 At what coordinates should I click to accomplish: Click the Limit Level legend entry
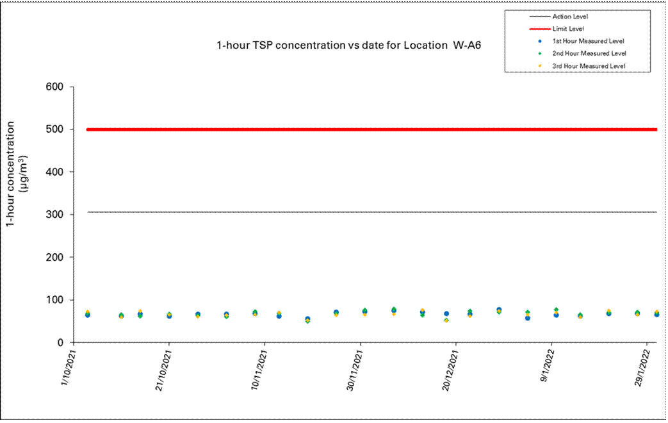[x=567, y=29]
